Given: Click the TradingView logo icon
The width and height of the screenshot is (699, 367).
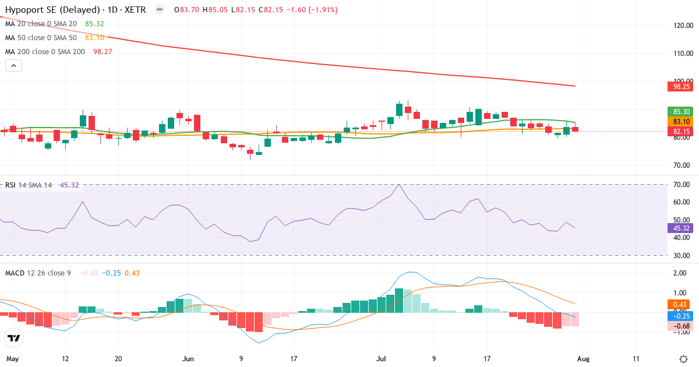Looking at the screenshot, I should click(x=14, y=338).
